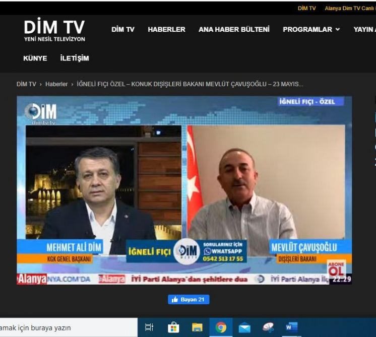
Task: Click the DİM TV breadcrumb link
Action: coord(26,84)
